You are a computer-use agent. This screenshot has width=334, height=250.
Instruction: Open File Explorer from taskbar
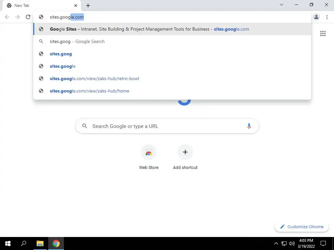[40, 243]
